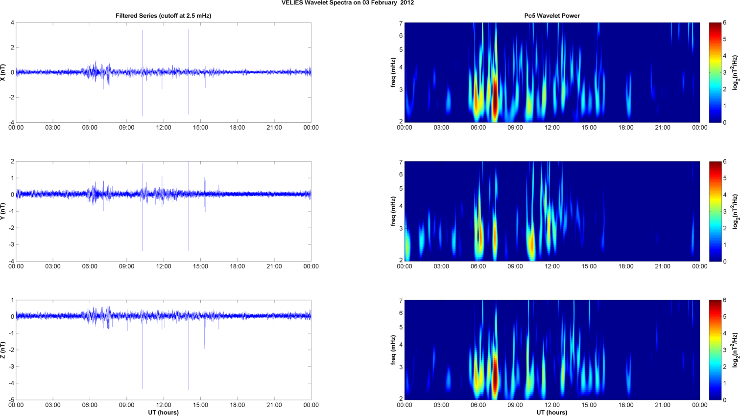Click the 'Y (nT)' y-axis label
This screenshot has width=740, height=416.
[x=3, y=211]
